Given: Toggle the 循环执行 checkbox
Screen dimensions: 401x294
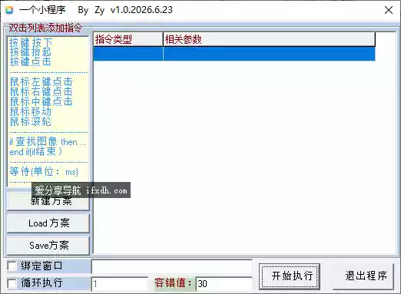Looking at the screenshot, I should coord(12,283).
